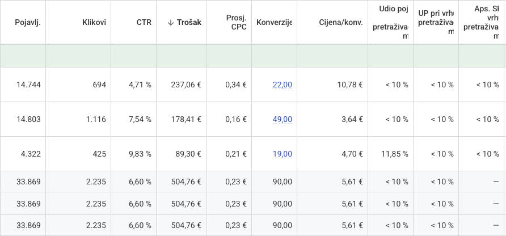Click the 9,83 % CTR cell
This screenshot has height=236, width=506.
click(140, 154)
